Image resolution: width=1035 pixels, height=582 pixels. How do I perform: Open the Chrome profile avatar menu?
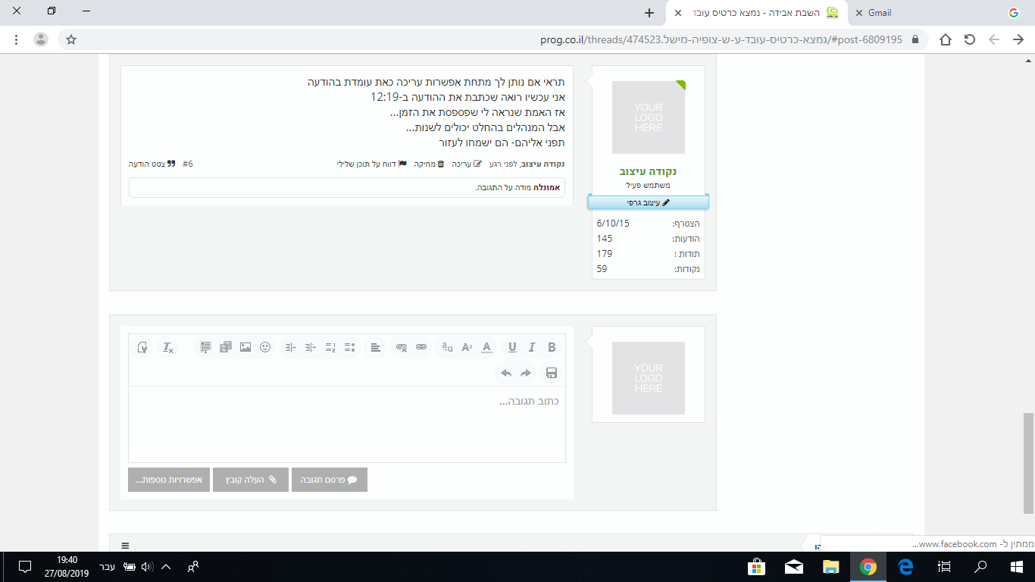point(41,39)
